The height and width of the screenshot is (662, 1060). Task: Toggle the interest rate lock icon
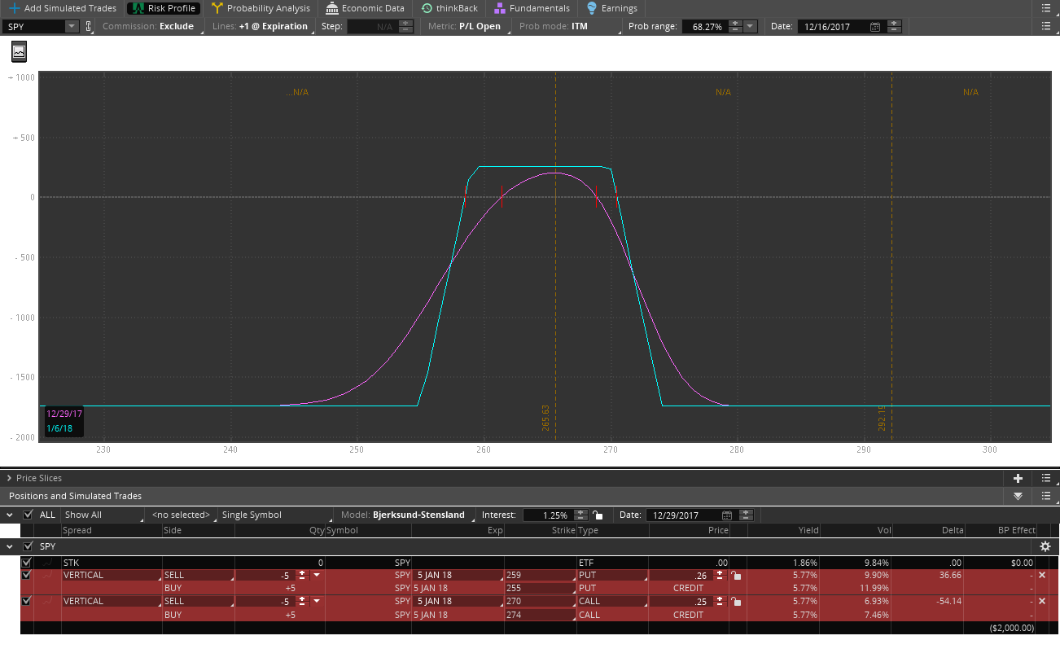point(598,515)
